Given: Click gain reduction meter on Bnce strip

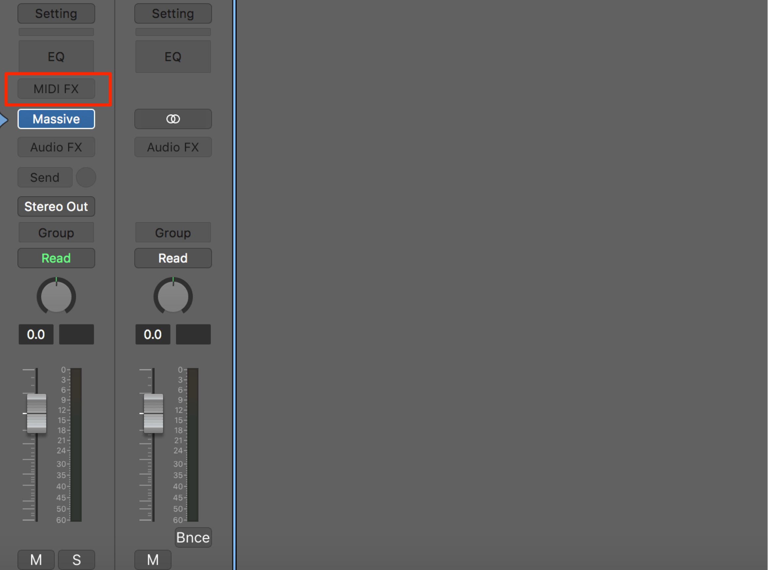Looking at the screenshot, I should point(173,32).
